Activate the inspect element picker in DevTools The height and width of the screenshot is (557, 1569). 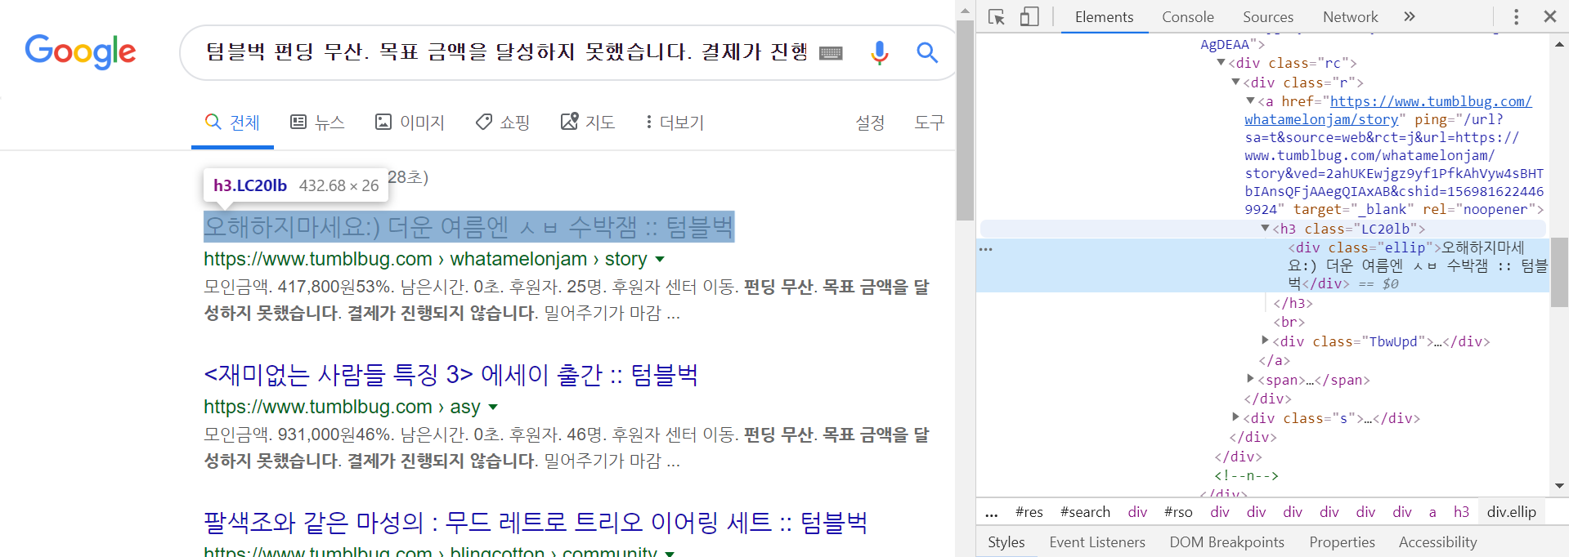tap(997, 17)
